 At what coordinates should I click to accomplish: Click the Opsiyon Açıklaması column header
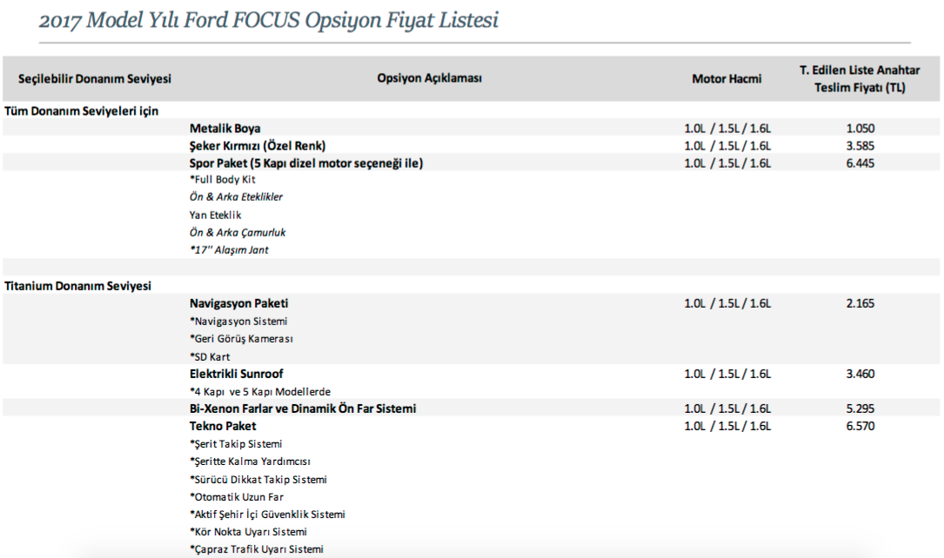[x=429, y=78]
